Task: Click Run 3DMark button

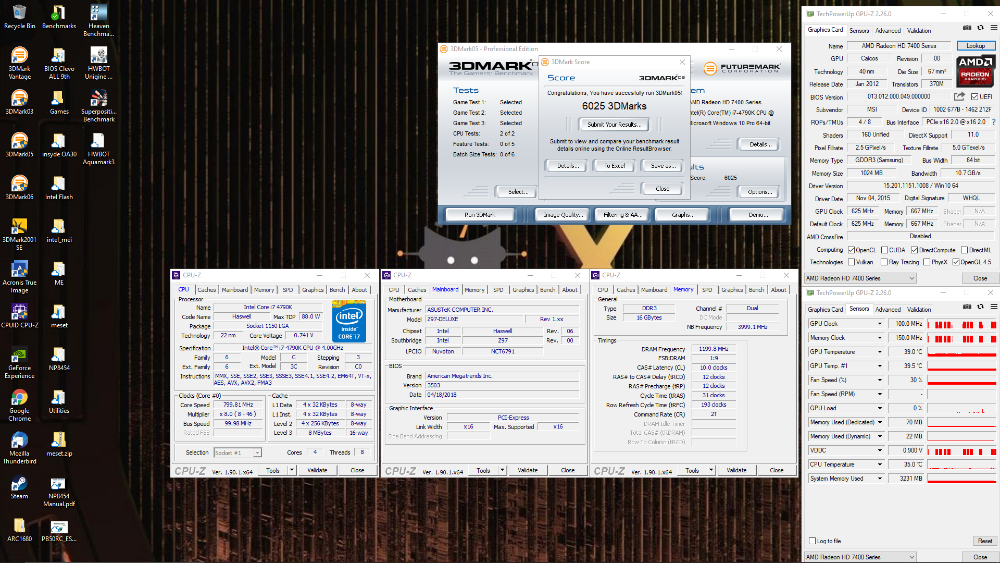Action: pos(480,215)
